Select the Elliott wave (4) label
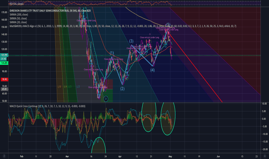 (152, 70)
